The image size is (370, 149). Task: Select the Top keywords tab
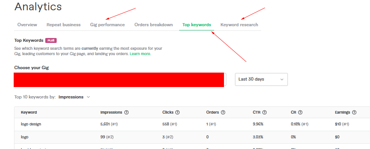(197, 25)
